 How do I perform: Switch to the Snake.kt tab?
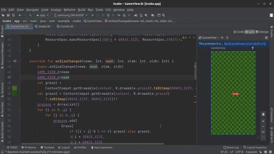pyautogui.click(x=44, y=27)
